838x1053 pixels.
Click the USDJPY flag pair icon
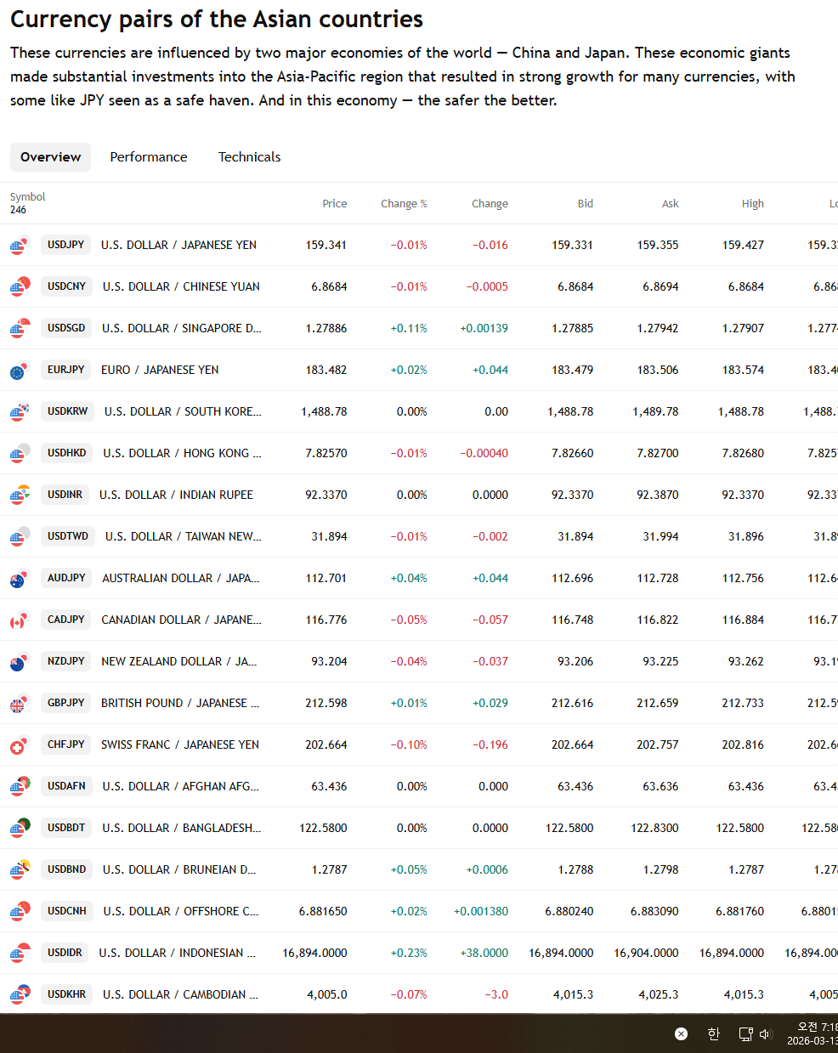20,245
